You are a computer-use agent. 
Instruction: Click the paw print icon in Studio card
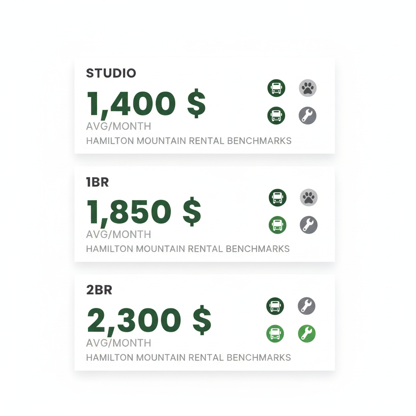click(308, 88)
